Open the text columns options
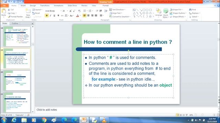The height and width of the screenshot is (123, 220). pos(102,15)
